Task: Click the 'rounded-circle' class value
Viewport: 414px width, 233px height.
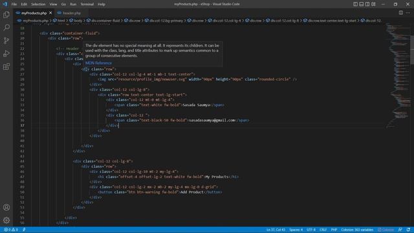Action: [x=274, y=79]
